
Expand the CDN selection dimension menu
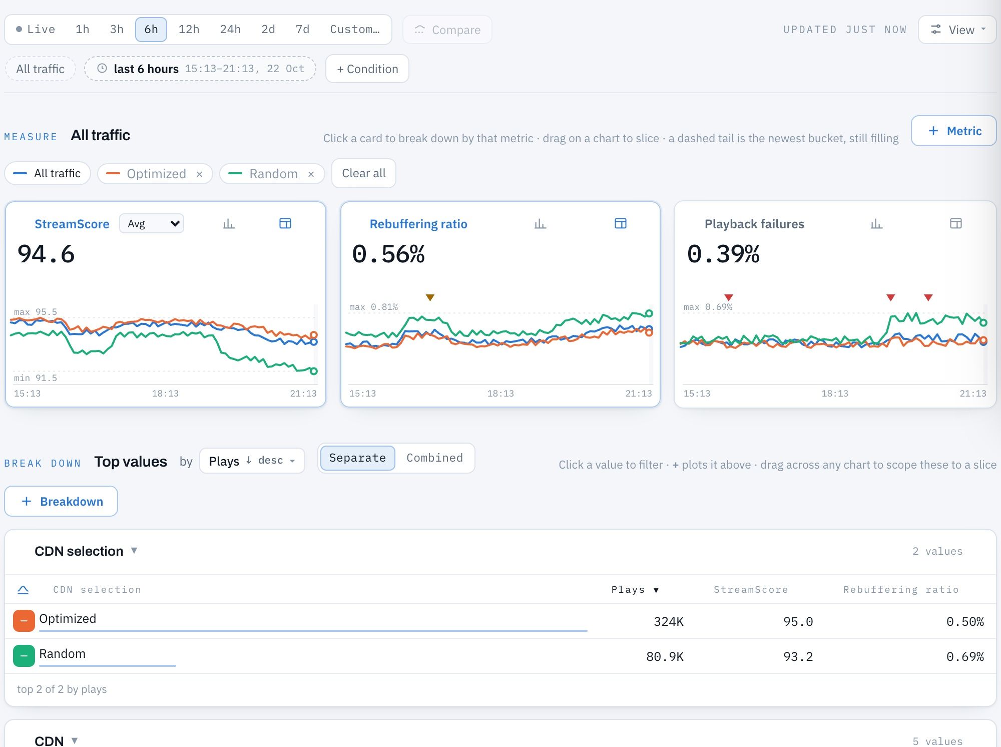click(134, 551)
